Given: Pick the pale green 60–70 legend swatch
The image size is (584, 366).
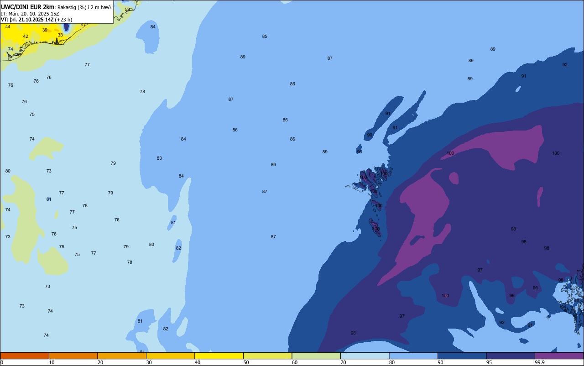Looking at the screenshot, I should point(316,356).
